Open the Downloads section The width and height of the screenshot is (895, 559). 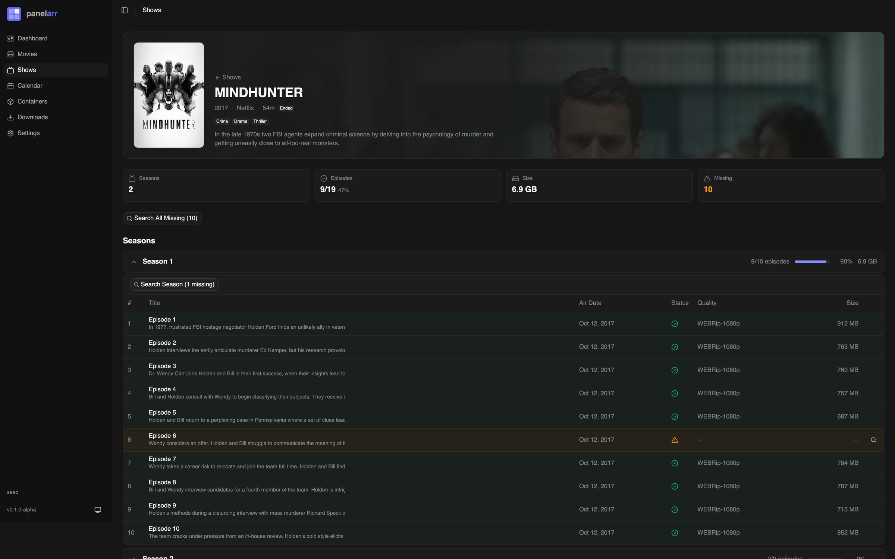(33, 117)
